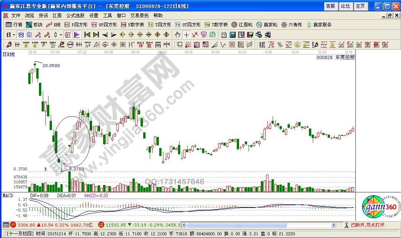401x238 pixels.
Task: Open the candlestick style dropdown arrow
Action: tap(61, 35)
